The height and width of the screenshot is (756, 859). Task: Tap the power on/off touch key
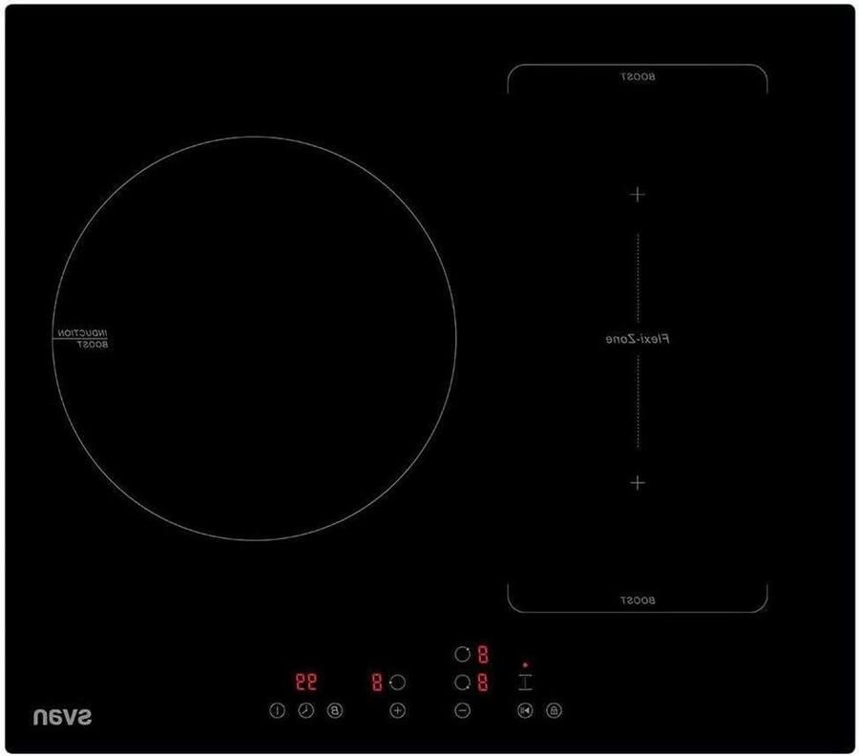click(x=277, y=710)
